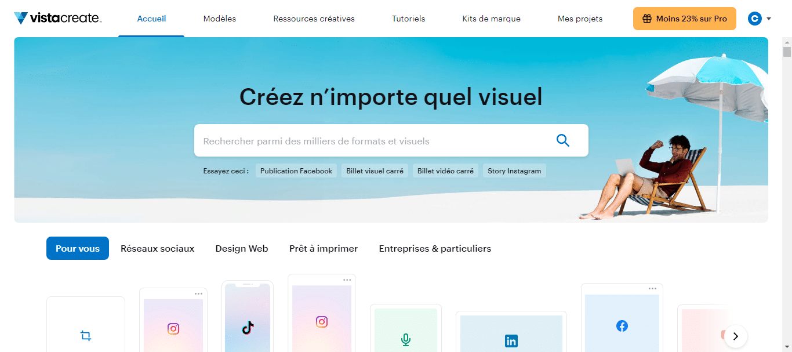The image size is (792, 352).
Task: Open the Modèles menu
Action: pos(219,18)
